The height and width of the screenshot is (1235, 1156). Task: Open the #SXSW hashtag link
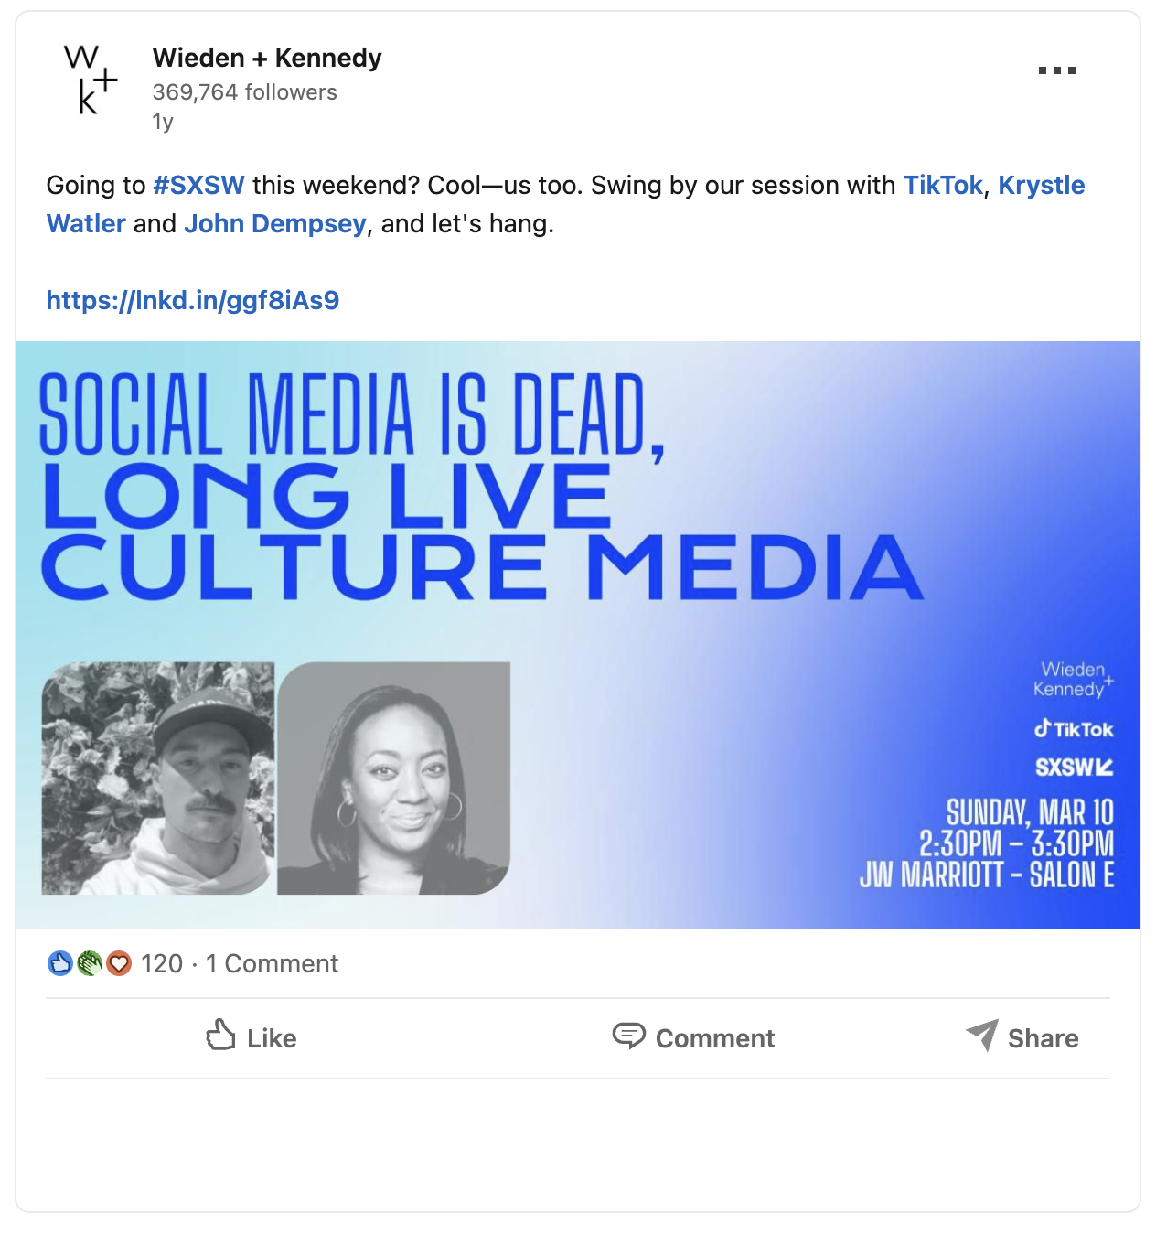tap(198, 185)
